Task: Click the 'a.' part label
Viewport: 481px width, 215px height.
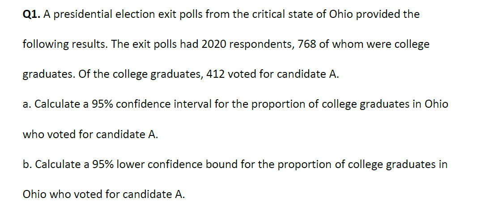Action: click(x=27, y=105)
